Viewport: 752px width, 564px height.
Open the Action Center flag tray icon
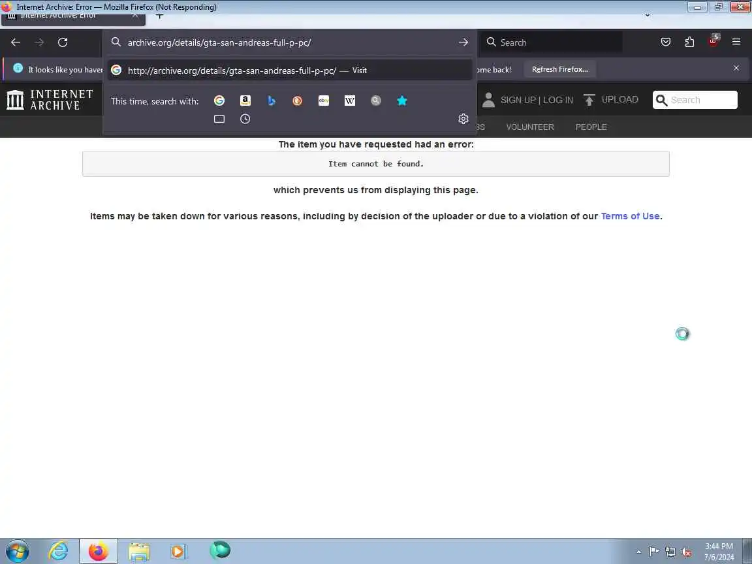pos(654,552)
